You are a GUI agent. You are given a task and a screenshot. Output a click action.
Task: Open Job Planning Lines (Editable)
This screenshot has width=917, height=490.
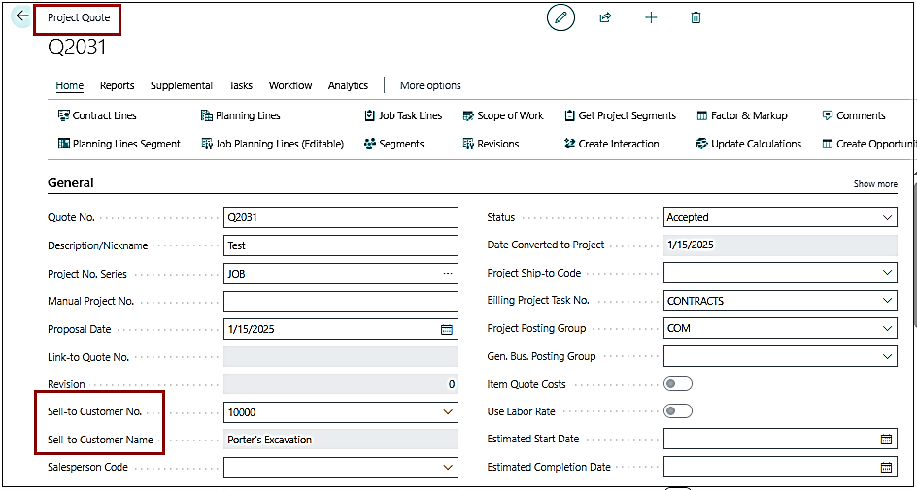(x=272, y=144)
